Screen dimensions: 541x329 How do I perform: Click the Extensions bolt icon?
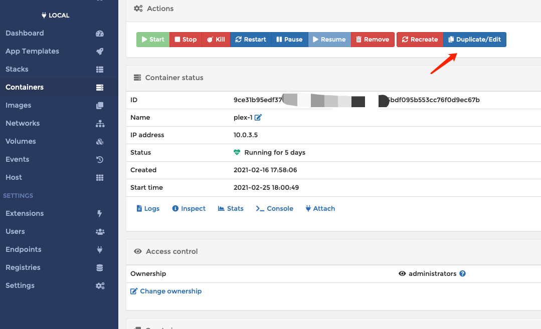pos(99,214)
